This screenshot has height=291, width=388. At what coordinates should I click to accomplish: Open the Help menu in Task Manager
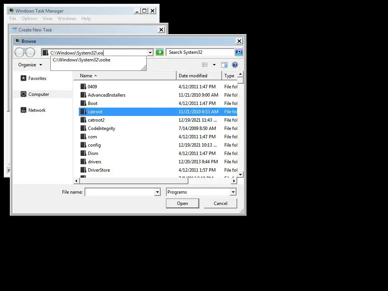click(86, 19)
